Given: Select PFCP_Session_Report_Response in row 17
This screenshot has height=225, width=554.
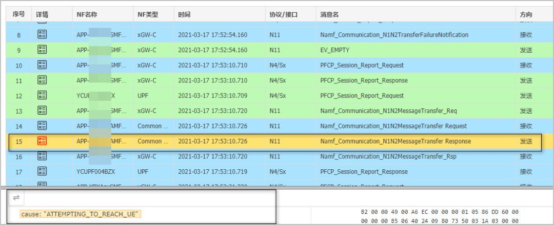Looking at the screenshot, I should [364, 171].
